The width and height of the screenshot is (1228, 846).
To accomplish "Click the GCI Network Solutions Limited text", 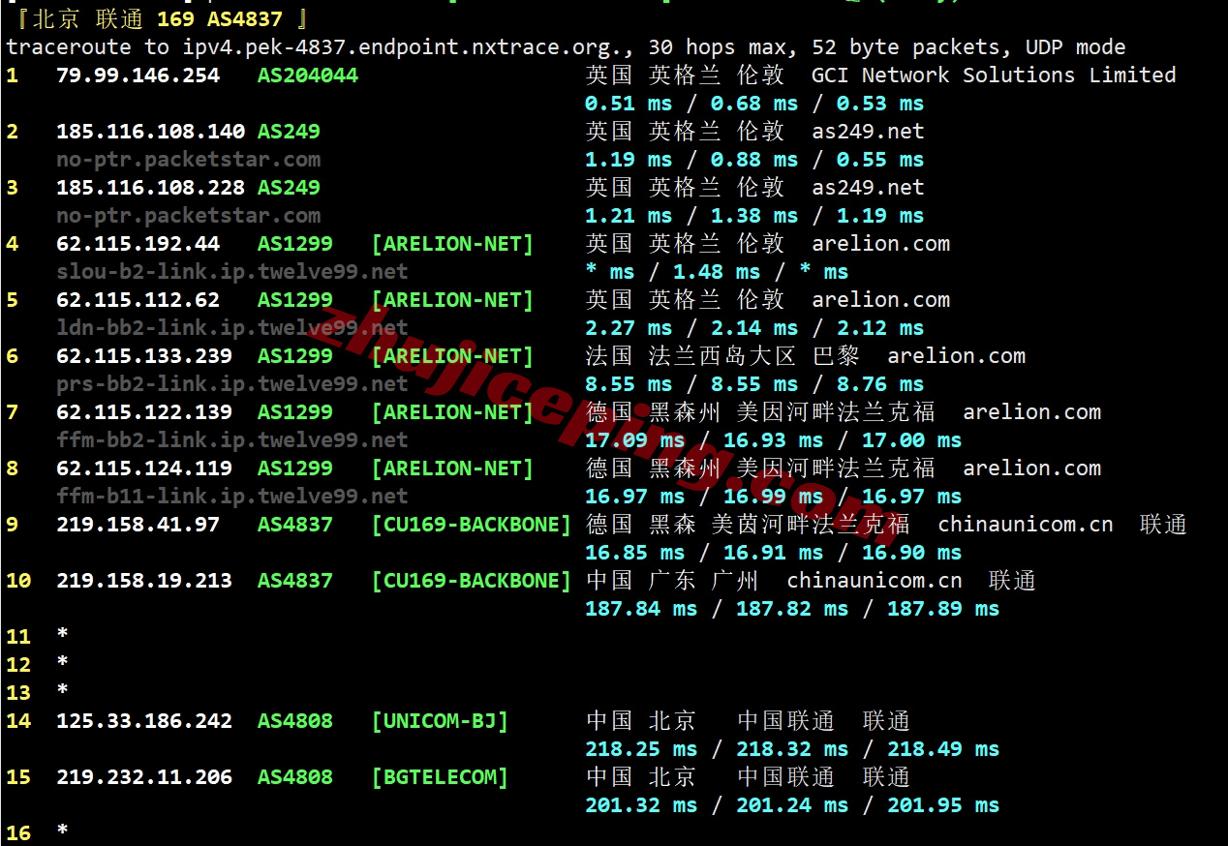I will point(993,76).
